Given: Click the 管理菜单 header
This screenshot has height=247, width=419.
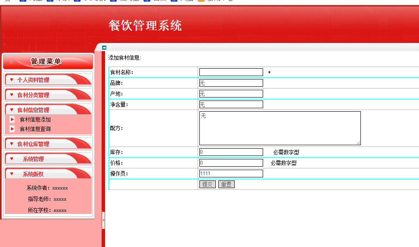Looking at the screenshot, I should pyautogui.click(x=48, y=62).
